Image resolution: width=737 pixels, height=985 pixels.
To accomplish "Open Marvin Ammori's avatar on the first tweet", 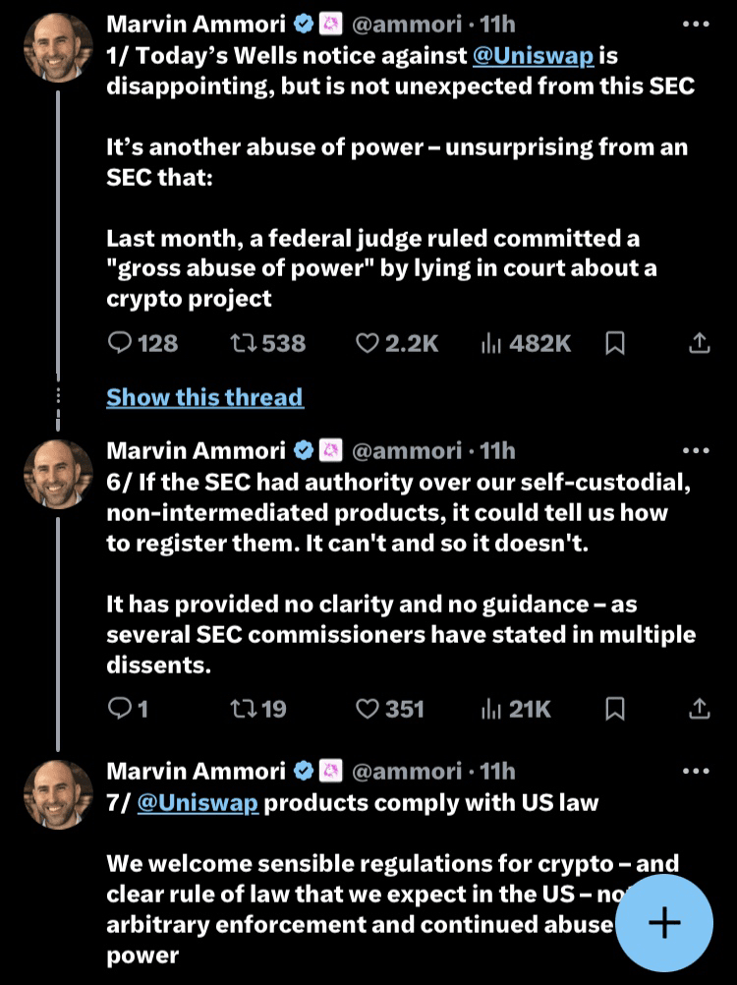I will (x=58, y=48).
